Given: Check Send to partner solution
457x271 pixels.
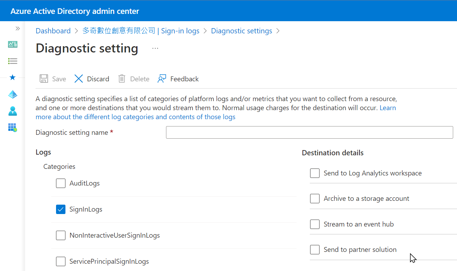Looking at the screenshot, I should coord(315,249).
